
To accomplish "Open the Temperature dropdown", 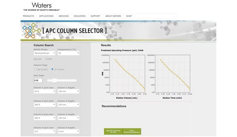I will click(68, 53).
